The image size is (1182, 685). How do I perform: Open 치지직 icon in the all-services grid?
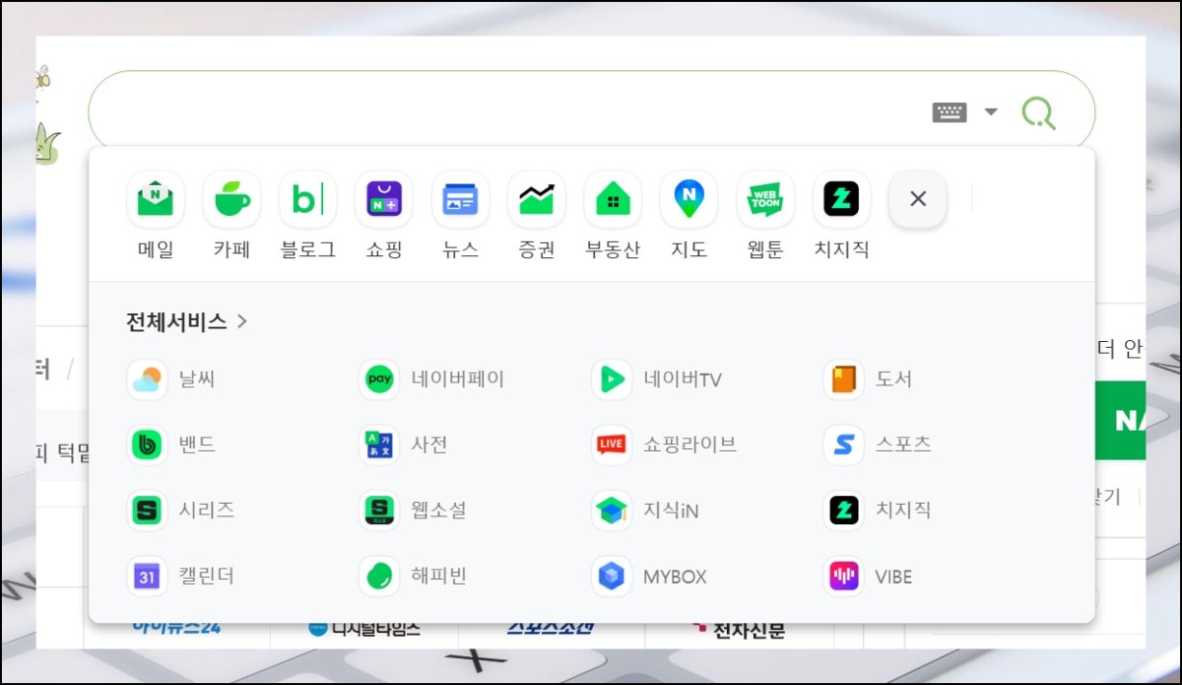coord(843,511)
